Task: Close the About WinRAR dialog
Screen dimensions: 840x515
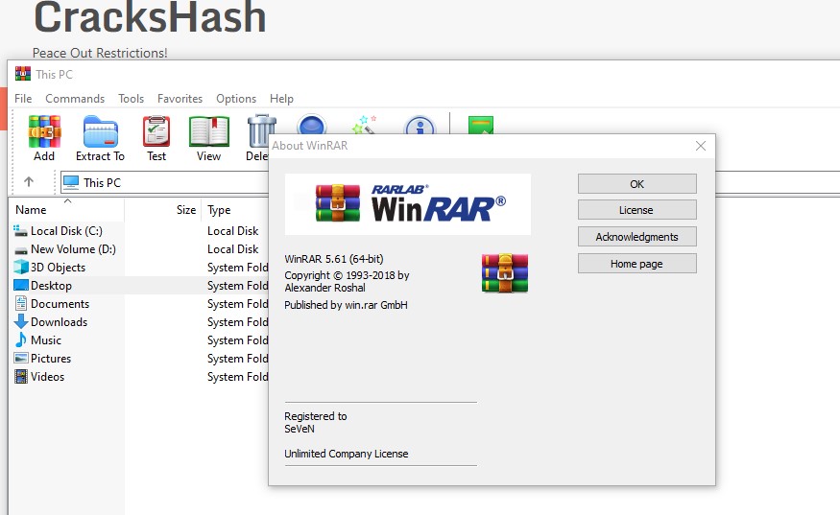Action: 701,146
